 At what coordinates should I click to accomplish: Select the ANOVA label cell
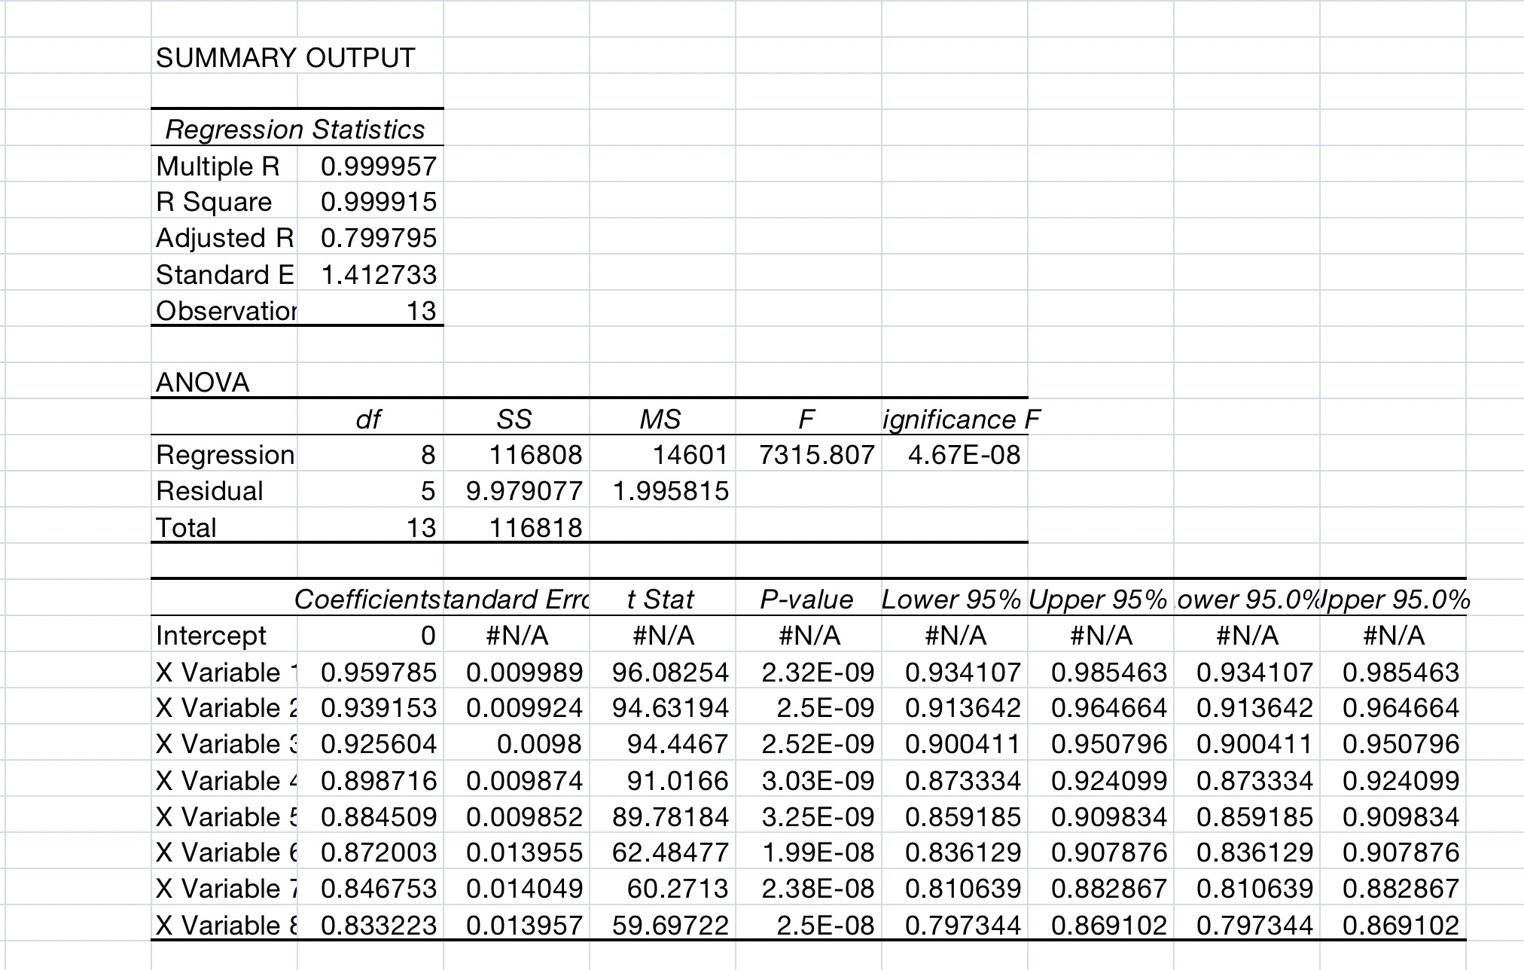[203, 383]
